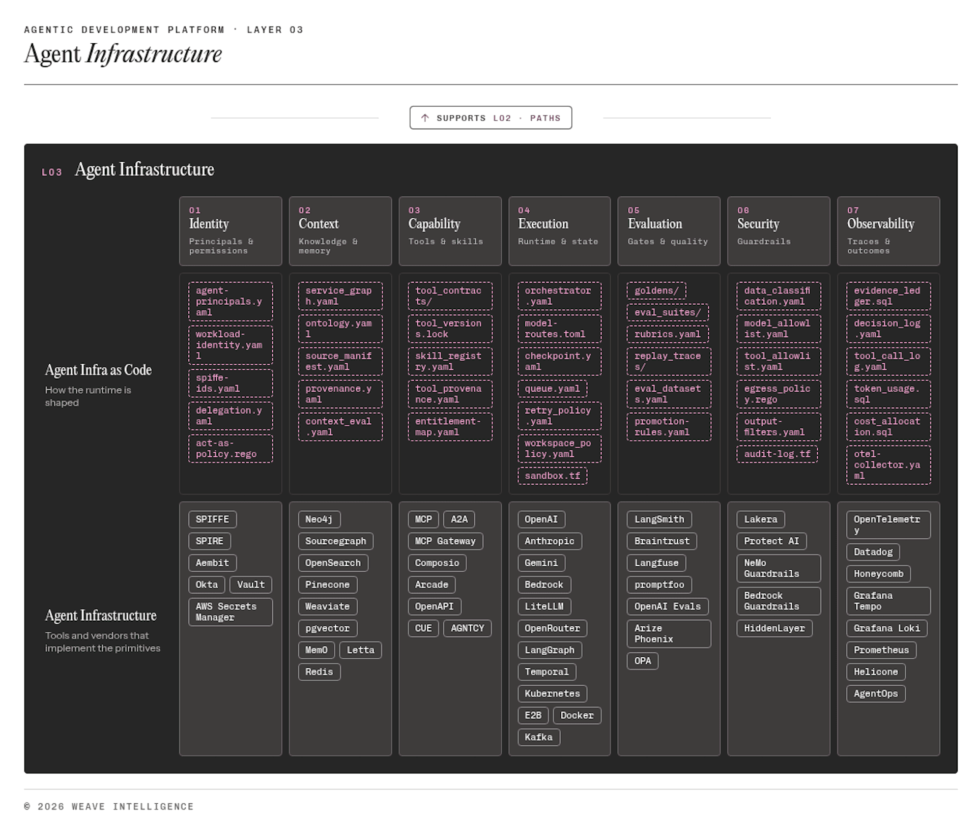Image resolution: width=978 pixels, height=818 pixels.
Task: Click the LiteLLM vendor tag
Action: 544,606
